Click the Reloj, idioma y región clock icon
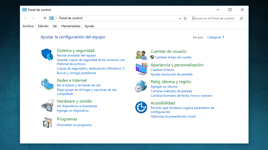 pos(141,87)
